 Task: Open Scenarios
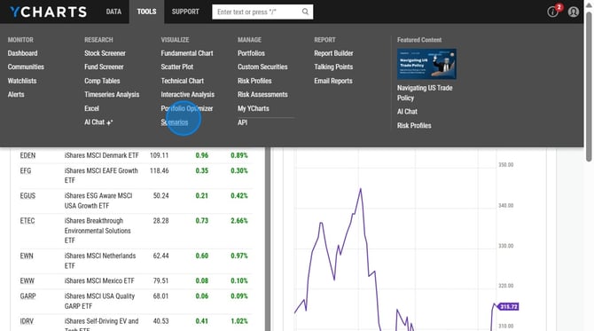pos(175,122)
